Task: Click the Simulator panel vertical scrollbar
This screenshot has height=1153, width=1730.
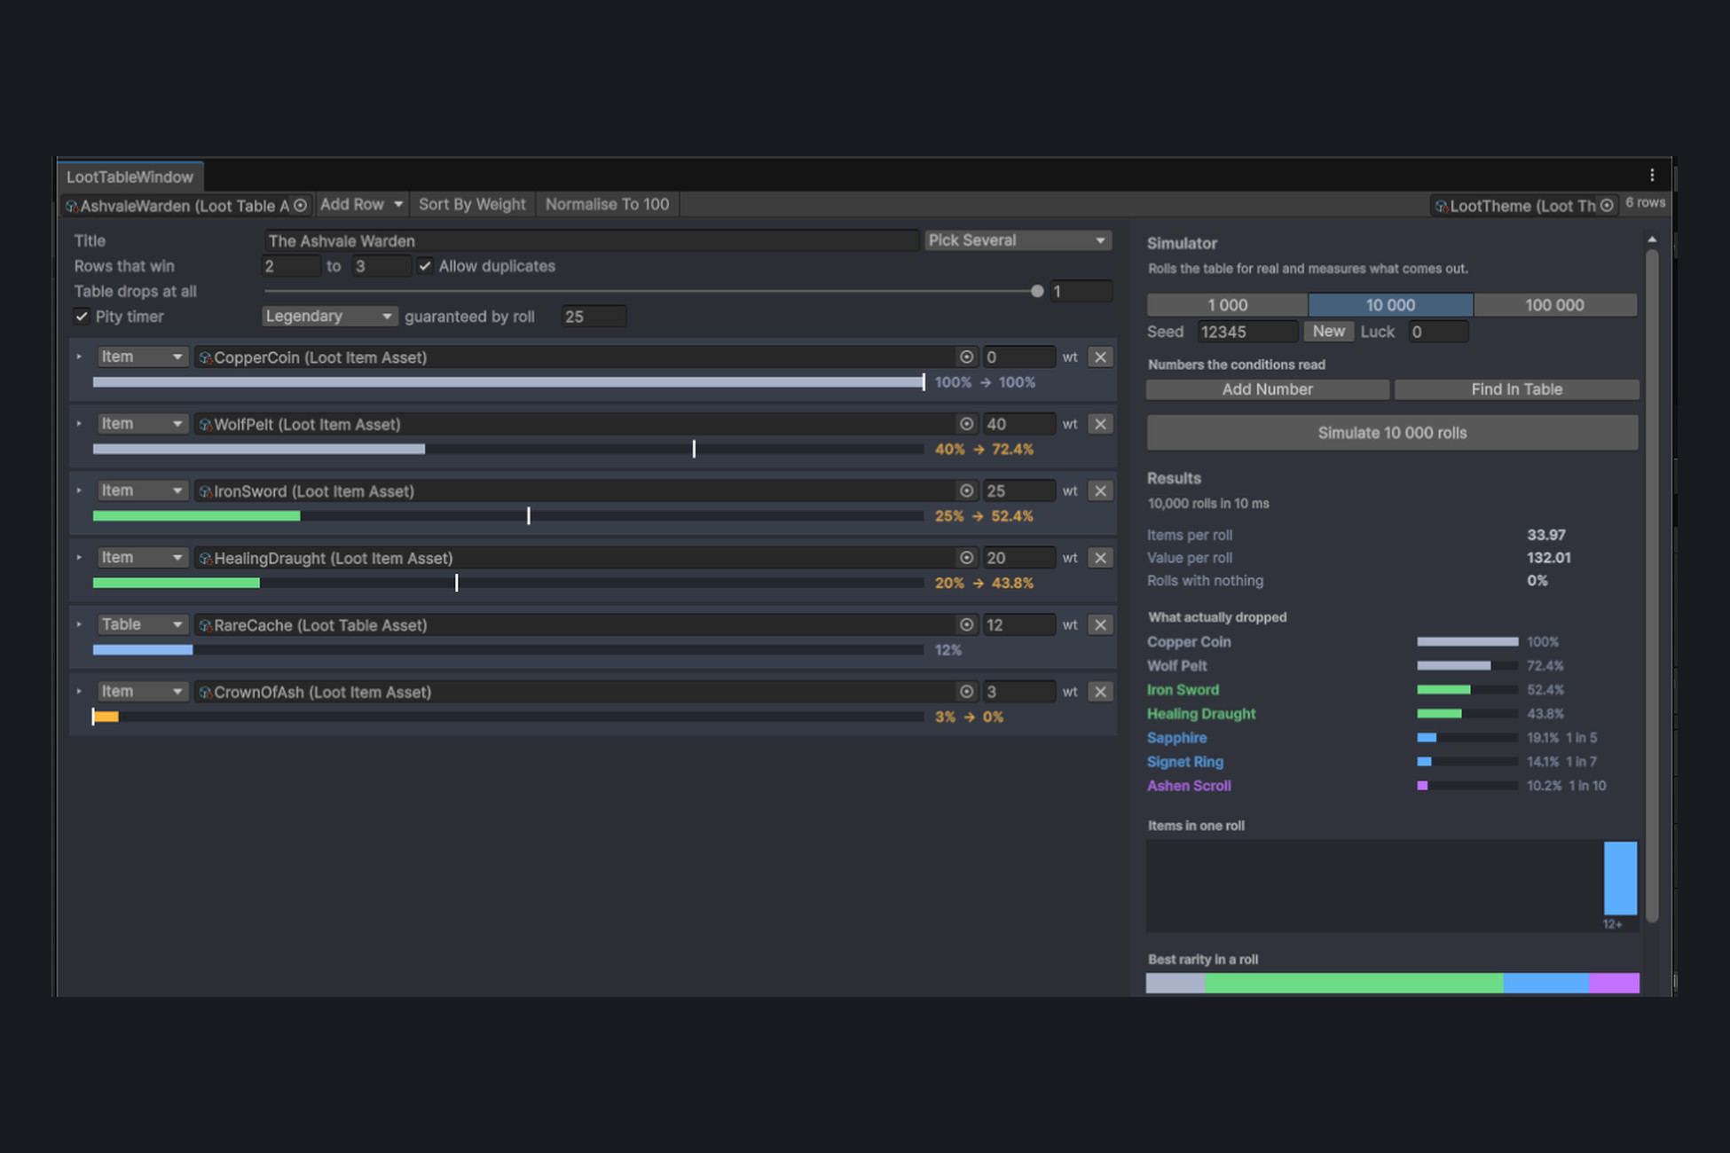Action: point(1652,585)
